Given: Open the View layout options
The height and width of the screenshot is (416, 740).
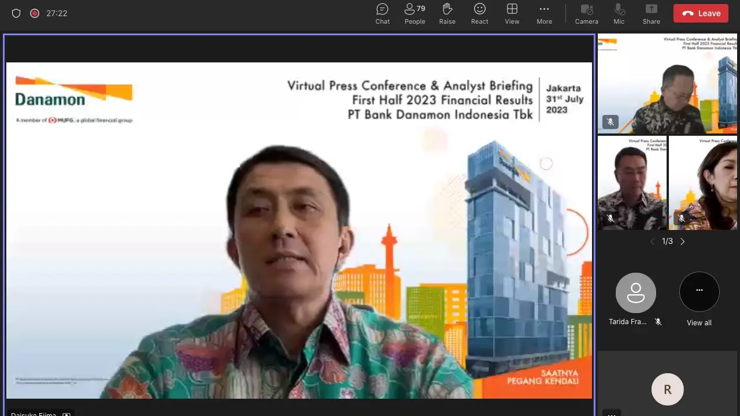Looking at the screenshot, I should point(512,14).
